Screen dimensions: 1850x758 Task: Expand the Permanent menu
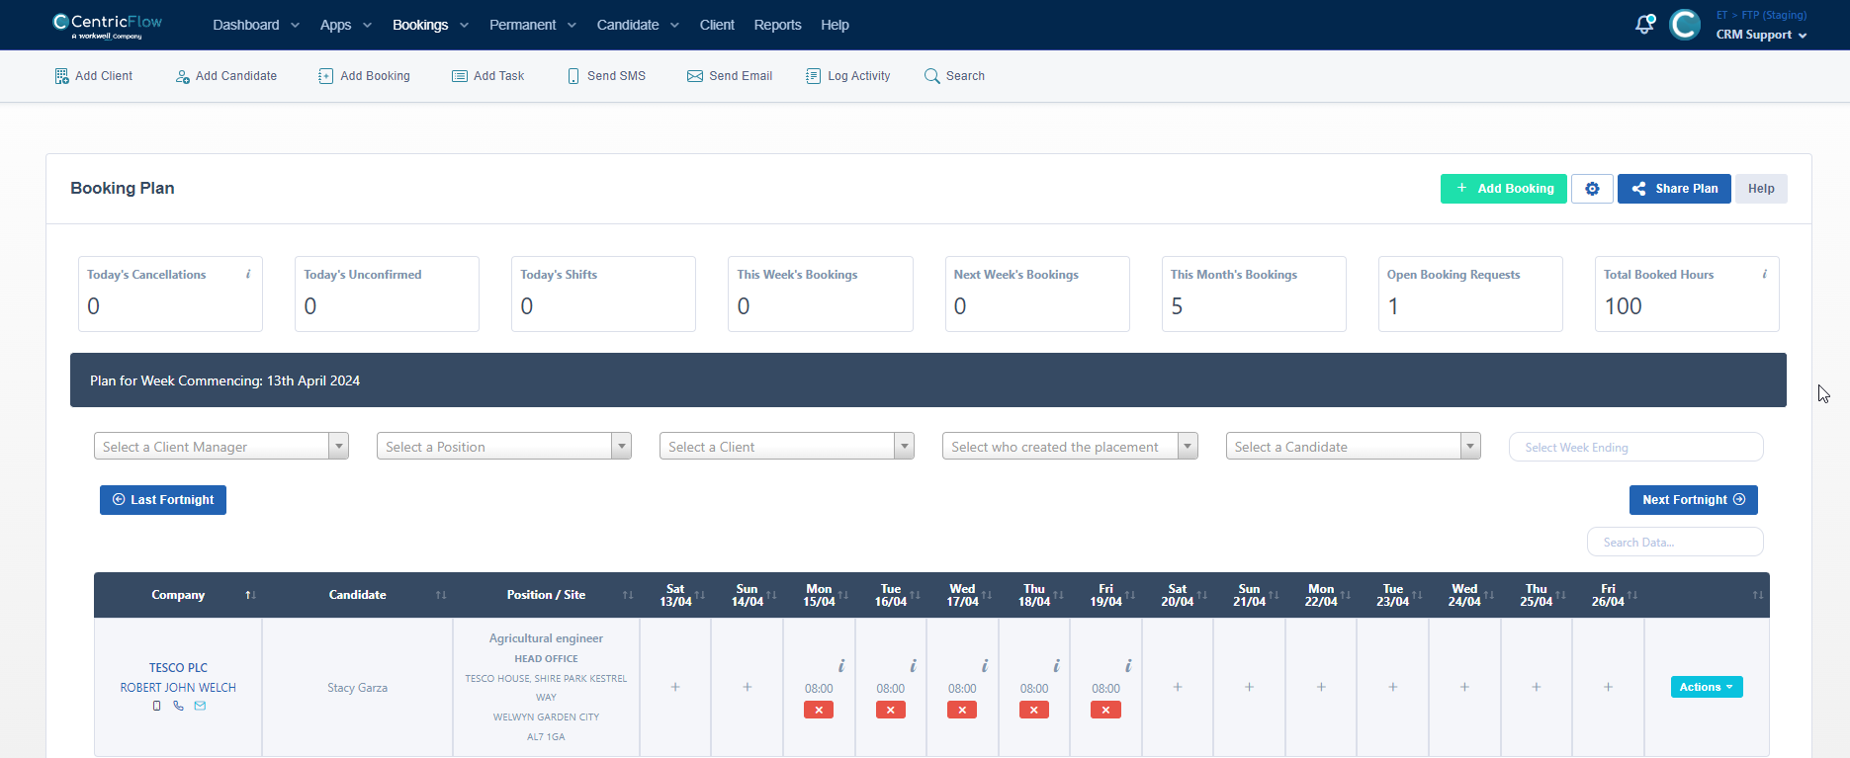[x=533, y=25]
